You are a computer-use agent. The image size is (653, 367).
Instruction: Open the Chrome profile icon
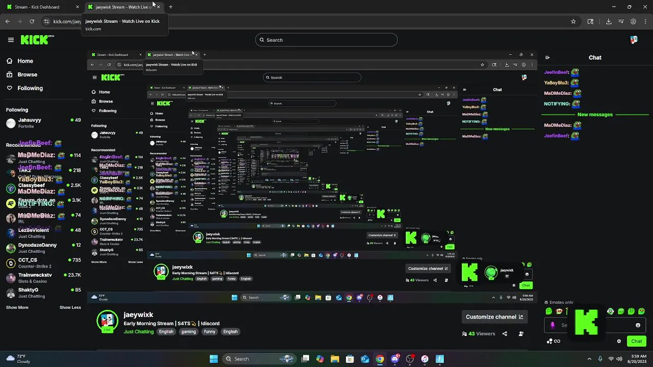633,21
